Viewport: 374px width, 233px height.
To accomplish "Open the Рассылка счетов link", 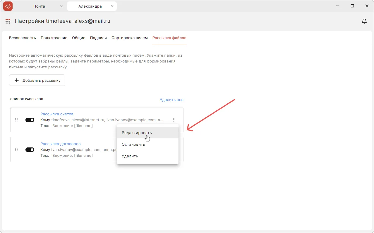I will click(x=57, y=114).
